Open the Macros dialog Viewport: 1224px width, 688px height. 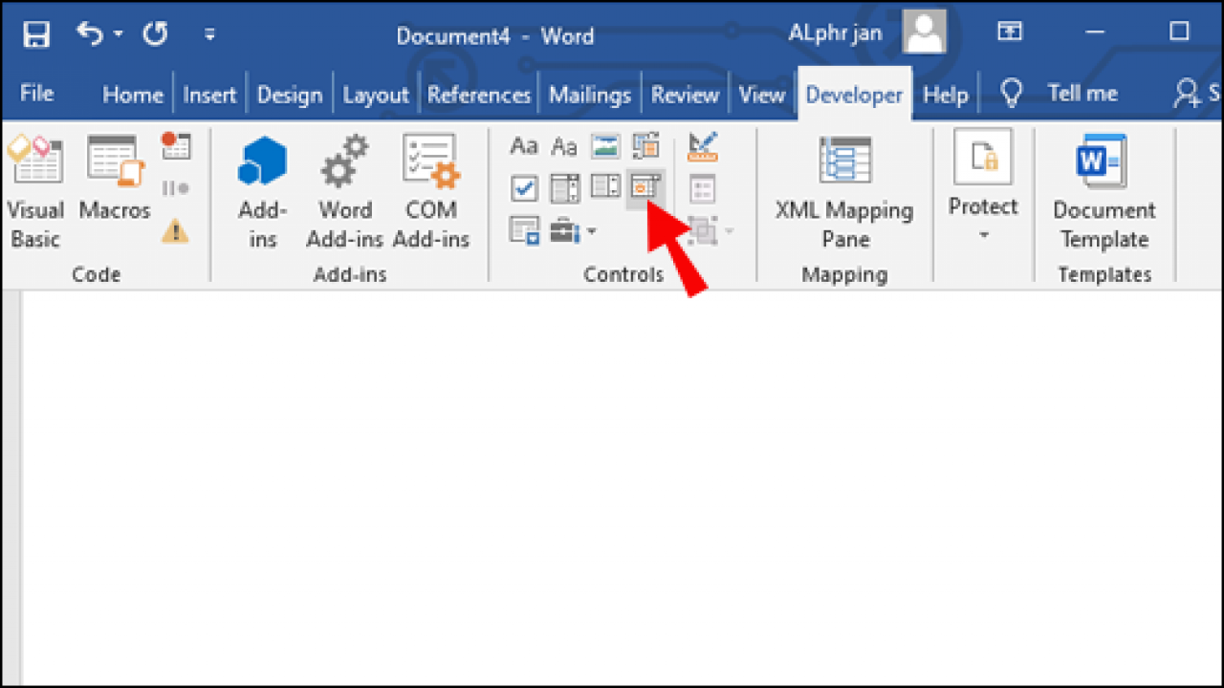[x=114, y=186]
